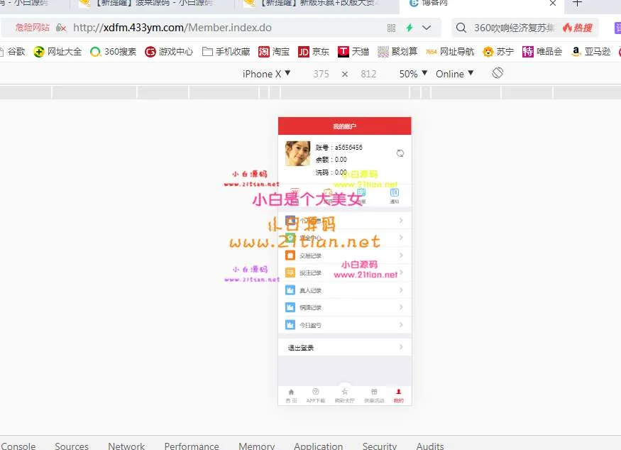This screenshot has height=450, width=621.
Task: Open the iPhone X device dropdown
Action: (266, 74)
